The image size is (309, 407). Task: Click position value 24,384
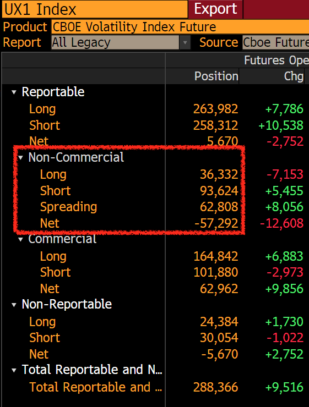[219, 322]
